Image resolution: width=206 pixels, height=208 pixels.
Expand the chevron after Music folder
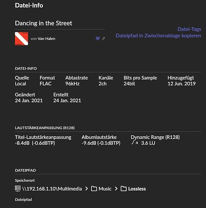tap(116, 188)
